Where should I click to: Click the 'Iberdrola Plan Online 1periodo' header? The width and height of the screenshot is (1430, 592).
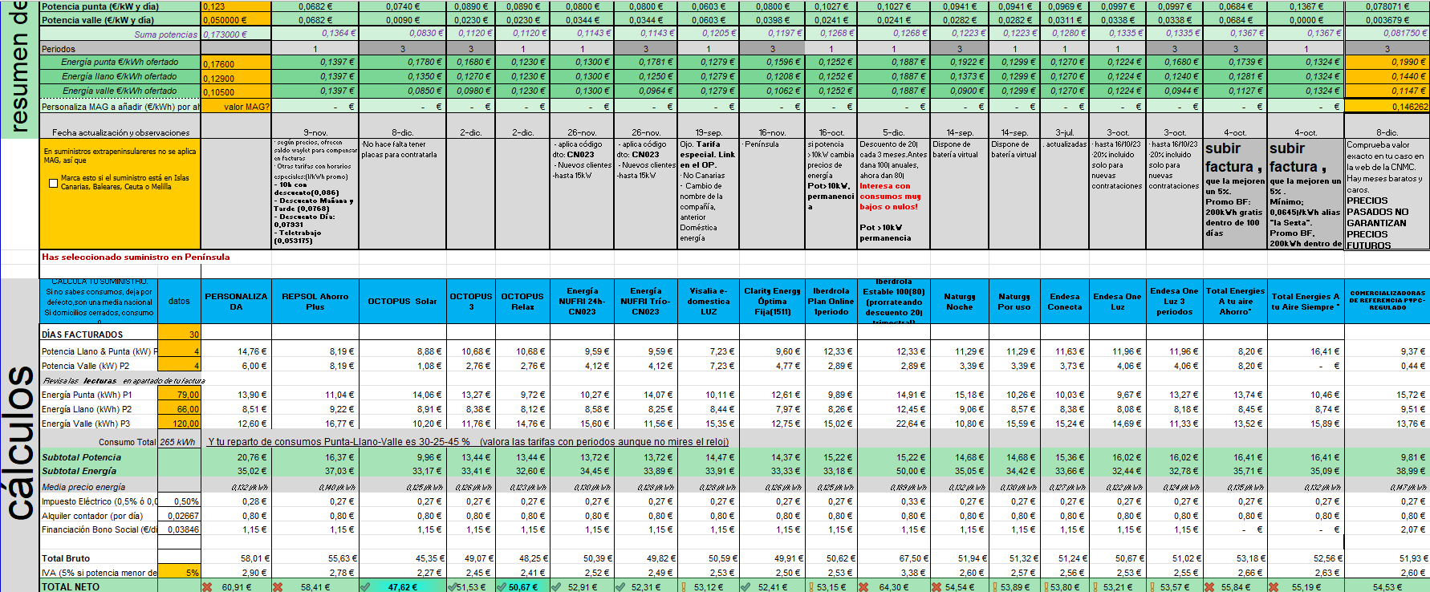[831, 302]
